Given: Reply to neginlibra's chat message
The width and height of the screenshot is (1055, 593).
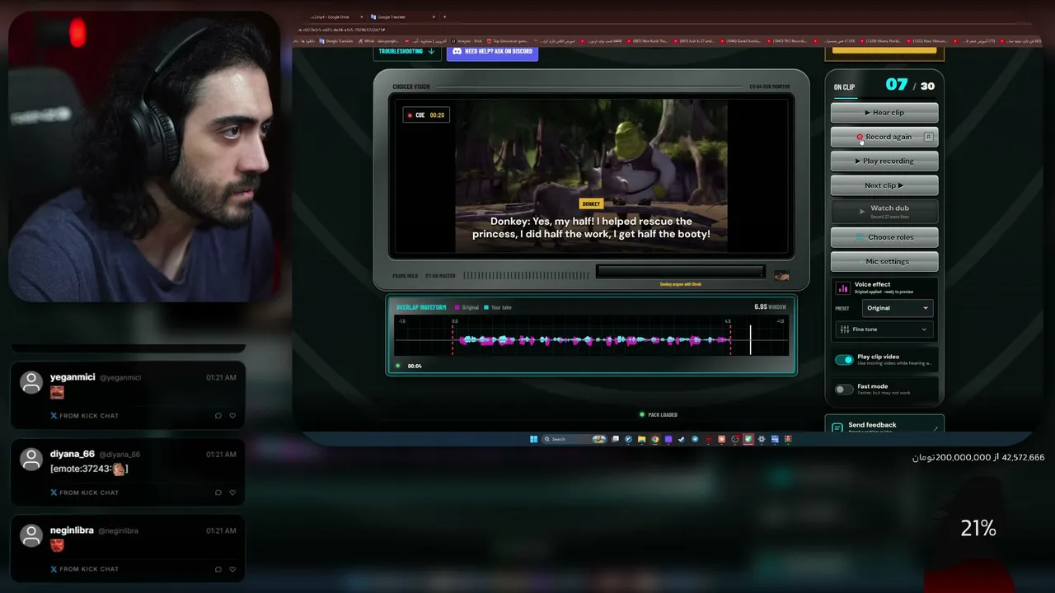Looking at the screenshot, I should [x=218, y=569].
